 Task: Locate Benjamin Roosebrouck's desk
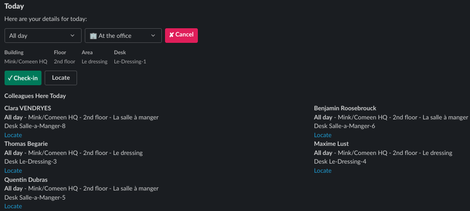(323, 135)
